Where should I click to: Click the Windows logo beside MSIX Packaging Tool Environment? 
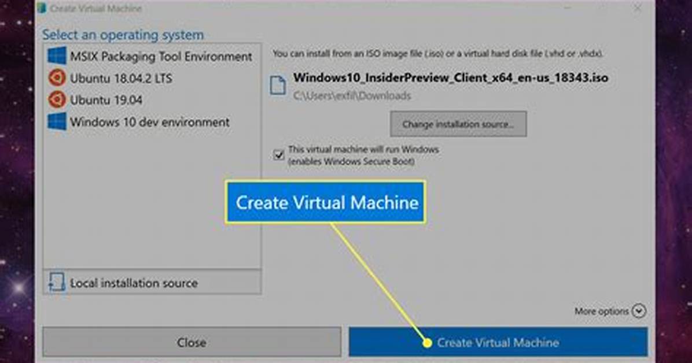point(57,56)
